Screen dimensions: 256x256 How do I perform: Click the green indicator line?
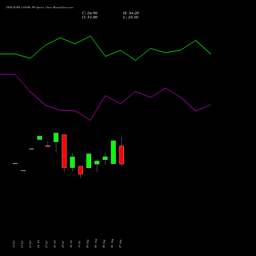105,56
